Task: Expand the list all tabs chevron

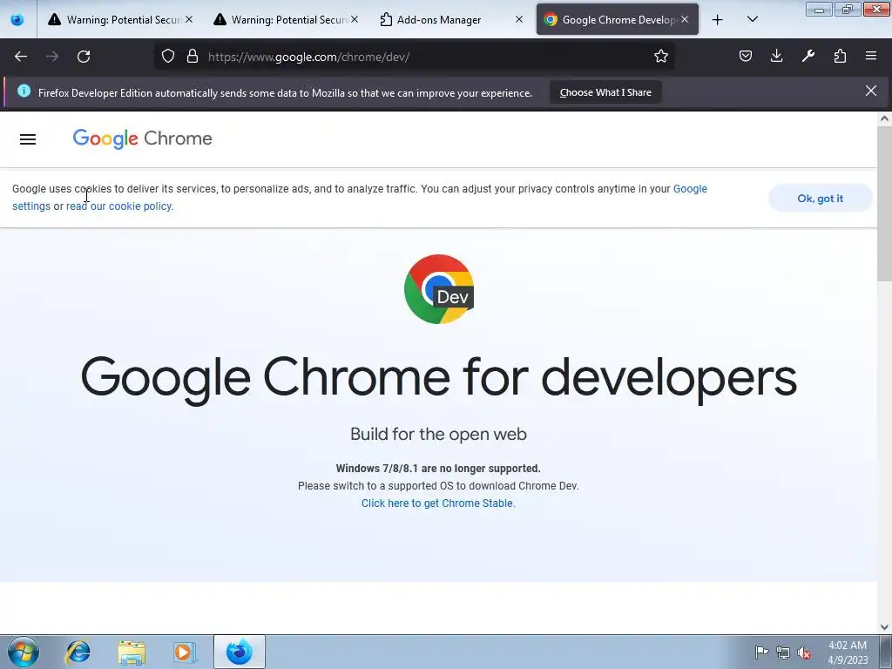Action: [x=752, y=19]
